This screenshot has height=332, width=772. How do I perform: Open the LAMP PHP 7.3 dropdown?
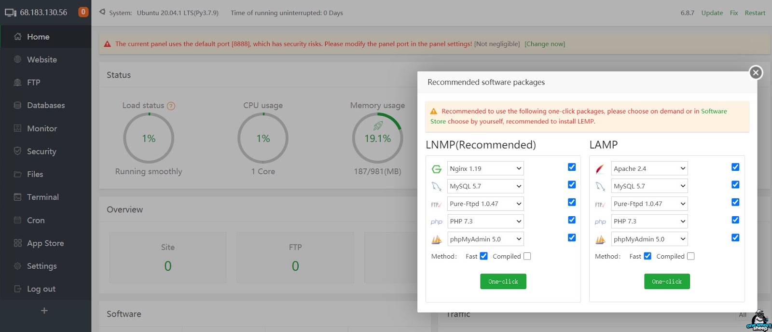tap(649, 221)
